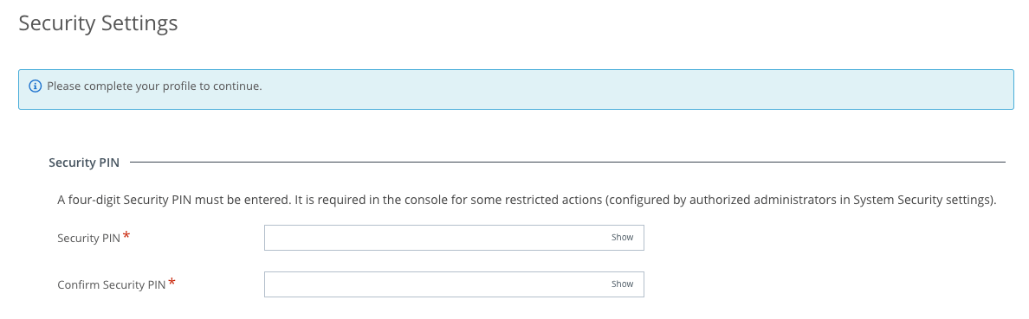
Task: Click the info icon in the blue banner
Action: [x=36, y=86]
